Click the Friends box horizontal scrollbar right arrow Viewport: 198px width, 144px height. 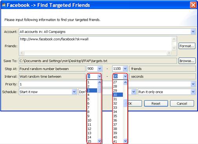[169, 53]
